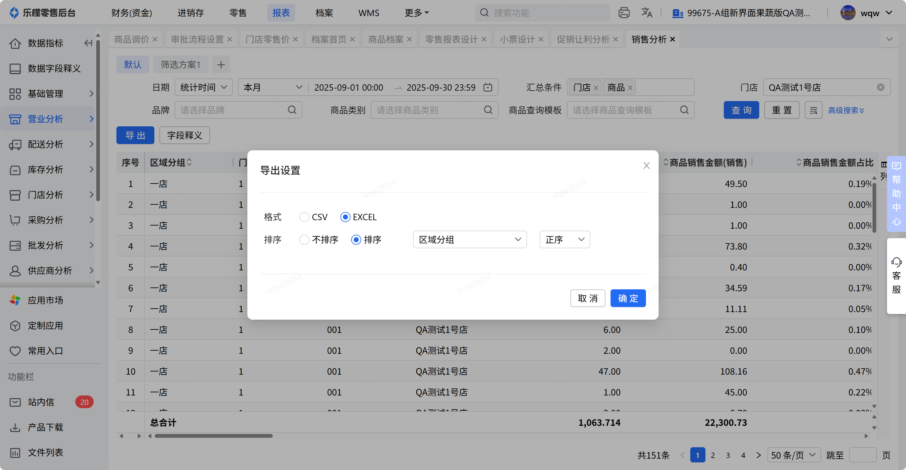Open the 帮助中心 help panel
The image size is (906, 470).
(x=896, y=194)
